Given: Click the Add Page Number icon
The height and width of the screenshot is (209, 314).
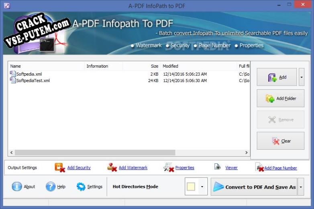Looking at the screenshot, I should [259, 168].
